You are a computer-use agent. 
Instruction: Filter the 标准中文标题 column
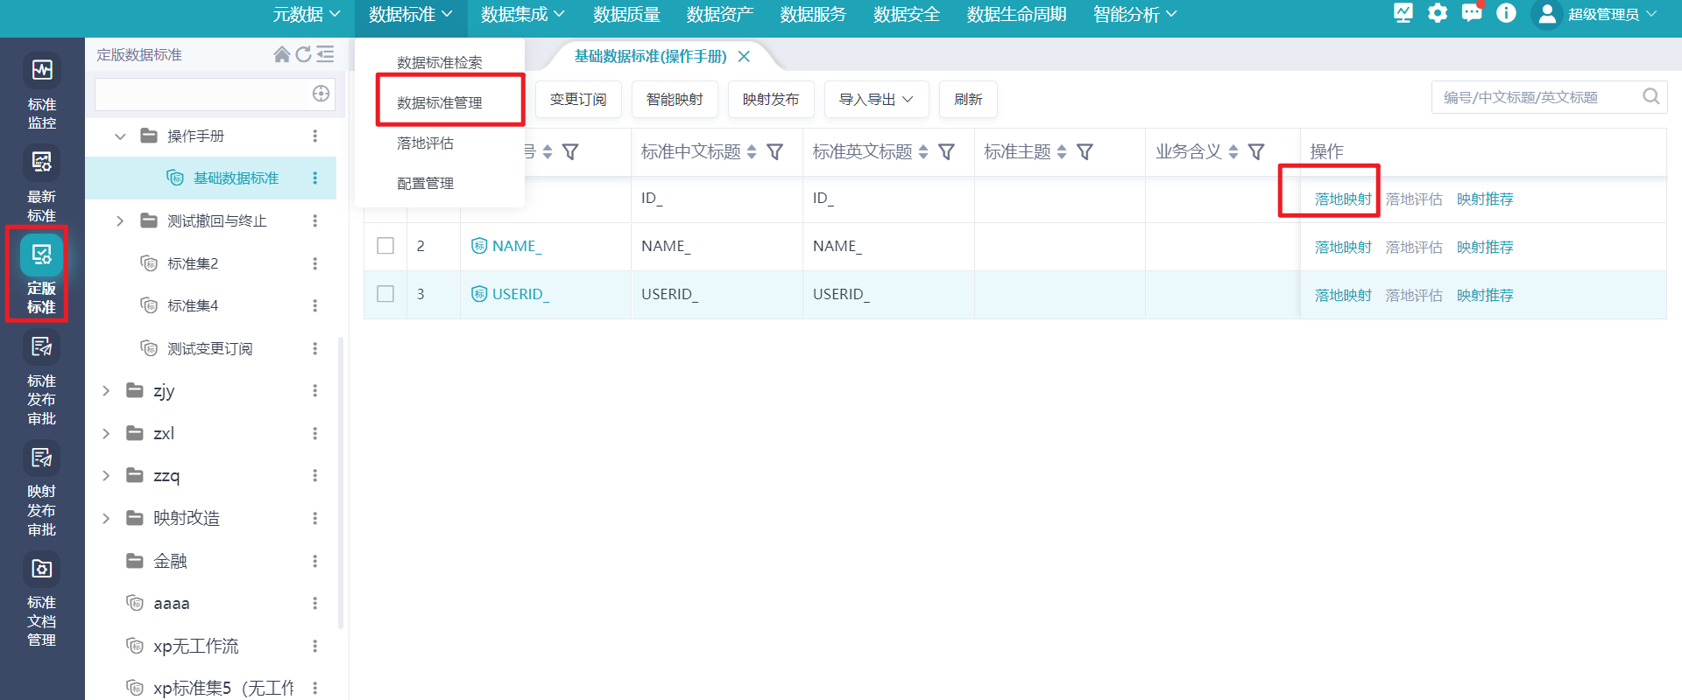click(x=774, y=152)
